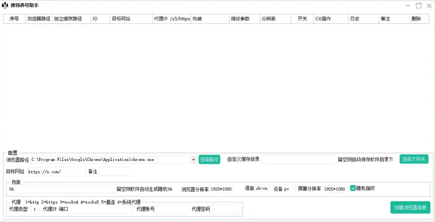Click the 开关 column header
The image size is (435, 222).
click(302, 19)
